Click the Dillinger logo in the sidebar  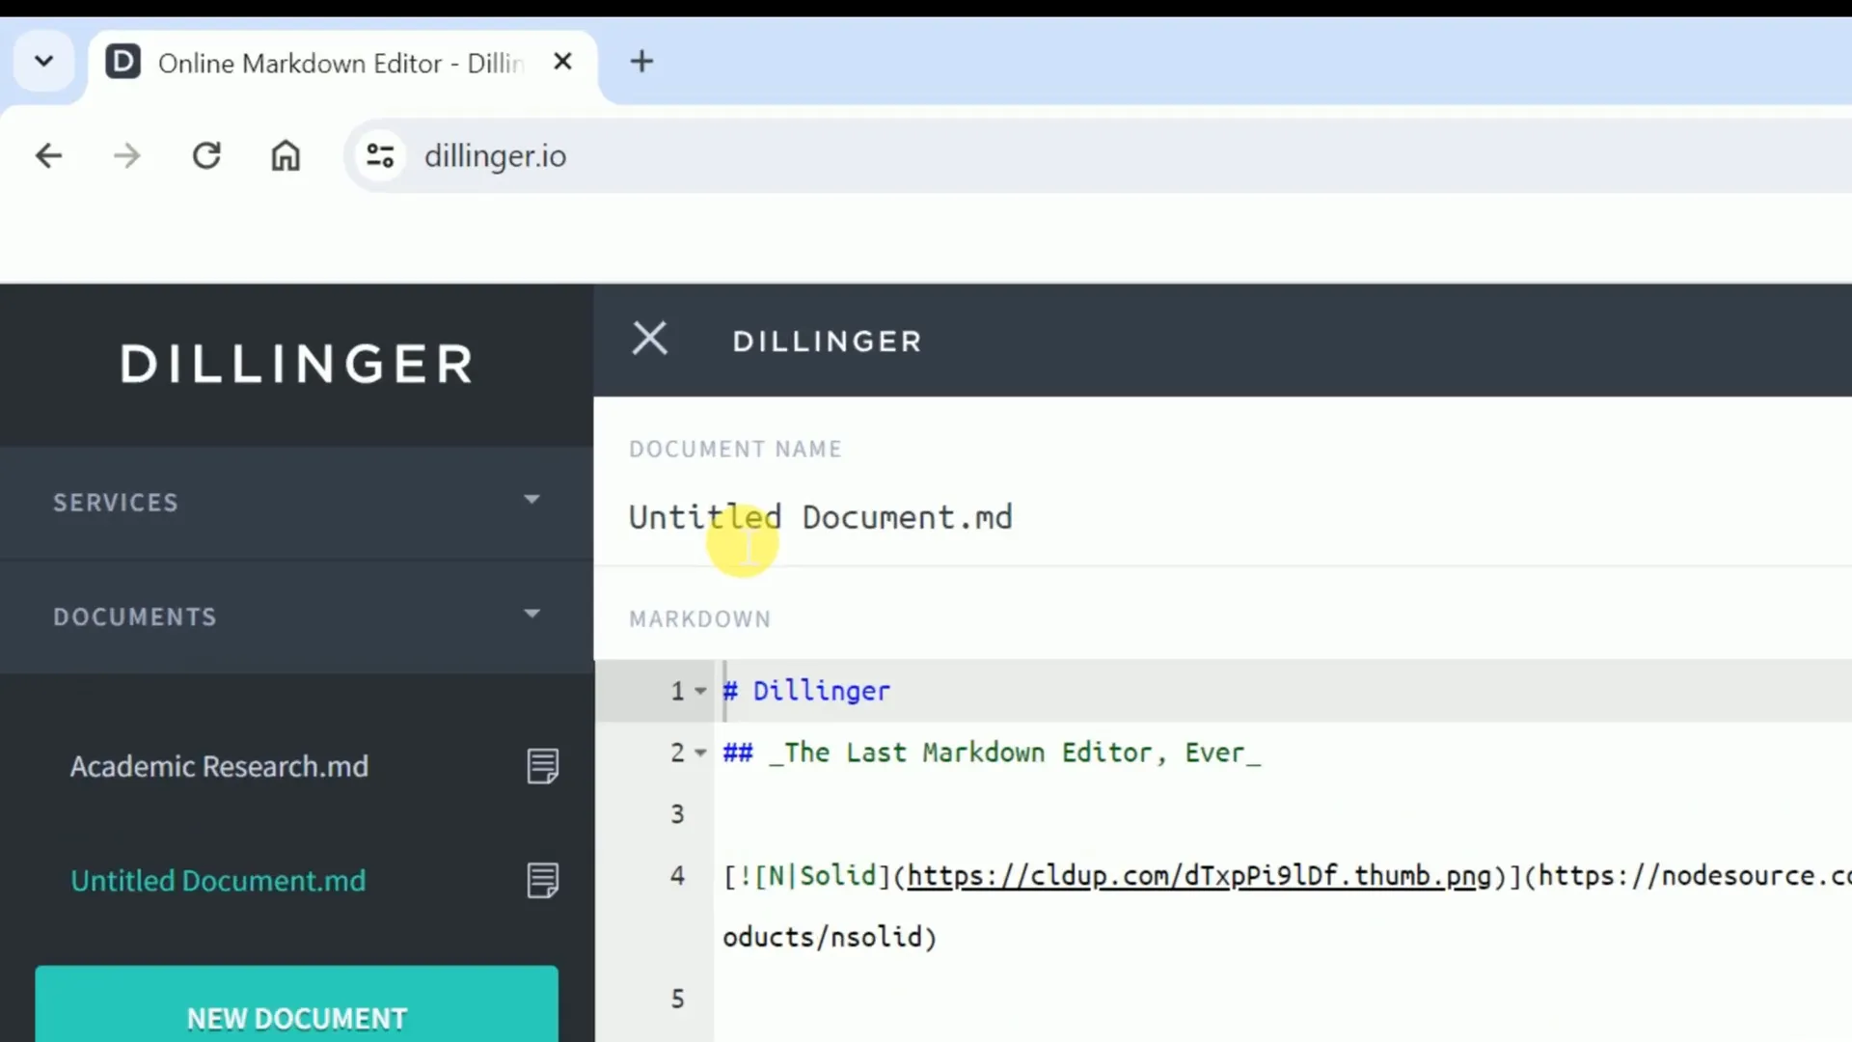click(297, 365)
